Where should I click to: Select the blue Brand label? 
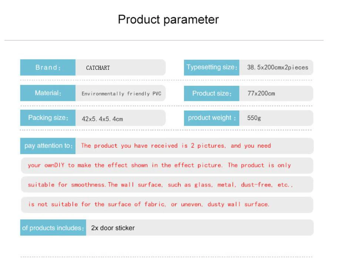click(48, 68)
